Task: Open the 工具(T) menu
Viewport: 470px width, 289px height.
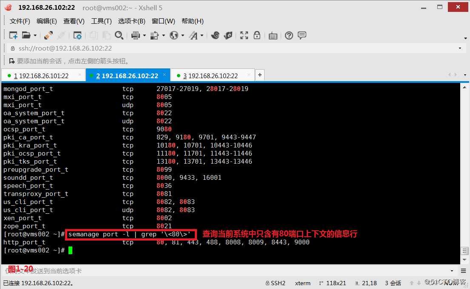Action: pos(101,21)
